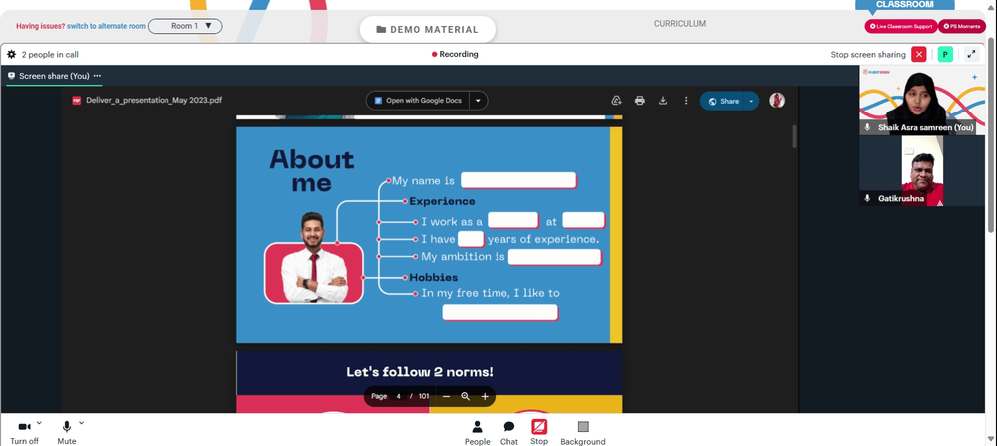Expand the Open with dropdown arrow
Image resolution: width=997 pixels, height=446 pixels.
(x=479, y=101)
